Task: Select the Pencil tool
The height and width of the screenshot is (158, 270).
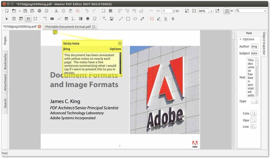Action: tap(142, 19)
